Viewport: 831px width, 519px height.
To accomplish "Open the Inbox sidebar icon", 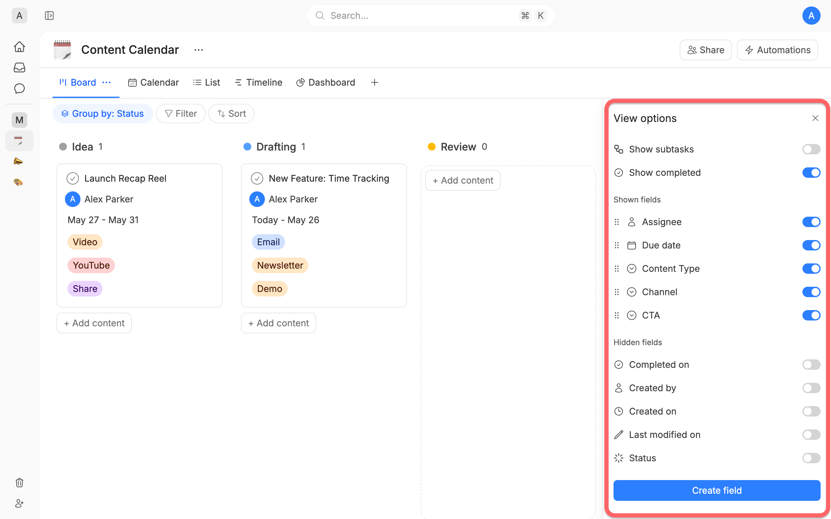I will click(x=19, y=67).
